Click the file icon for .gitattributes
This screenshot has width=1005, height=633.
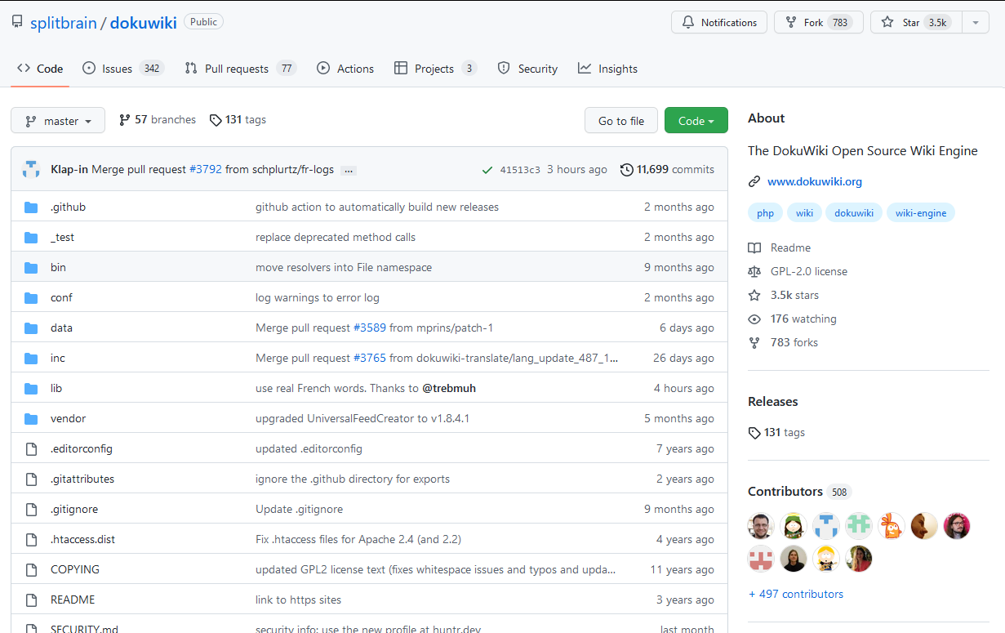pos(31,479)
